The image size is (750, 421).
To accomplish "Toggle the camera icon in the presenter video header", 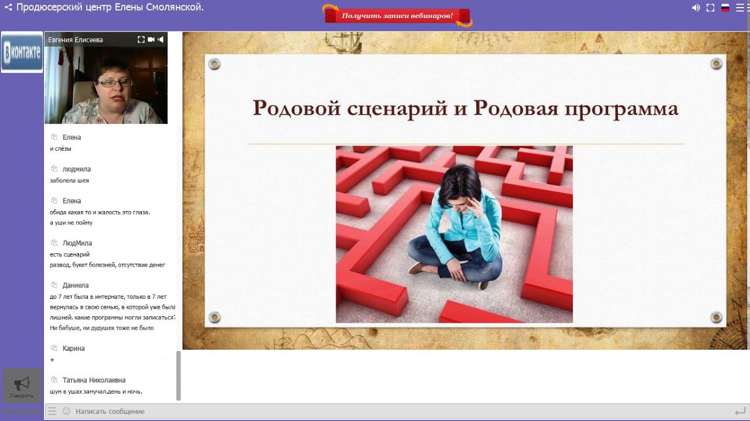I will click(151, 39).
